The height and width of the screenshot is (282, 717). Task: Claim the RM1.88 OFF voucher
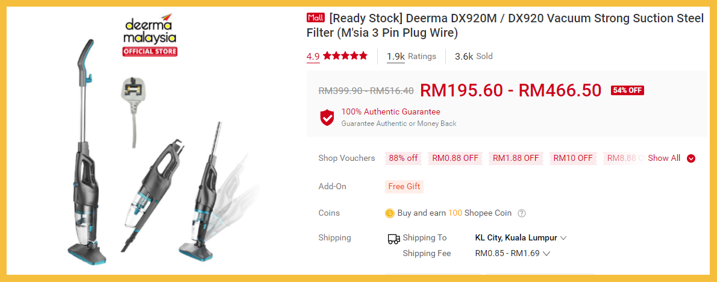pyautogui.click(x=516, y=158)
